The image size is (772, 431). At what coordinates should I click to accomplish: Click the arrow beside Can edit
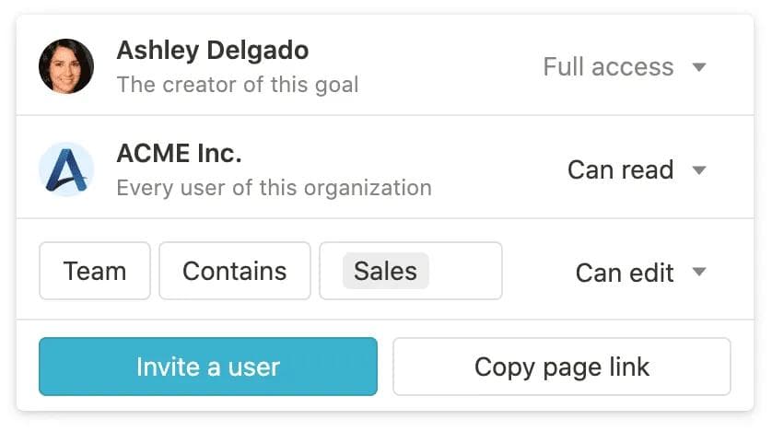tap(699, 273)
